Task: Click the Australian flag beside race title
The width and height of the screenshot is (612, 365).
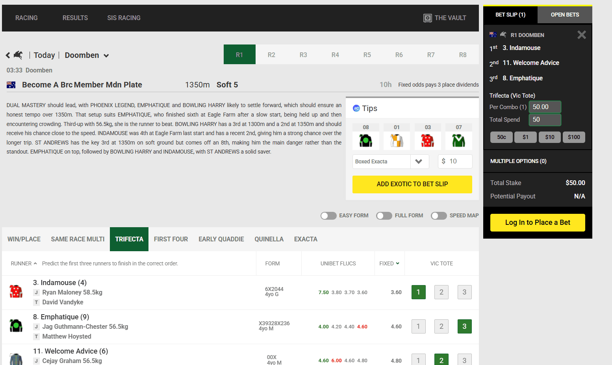Action: (x=11, y=85)
